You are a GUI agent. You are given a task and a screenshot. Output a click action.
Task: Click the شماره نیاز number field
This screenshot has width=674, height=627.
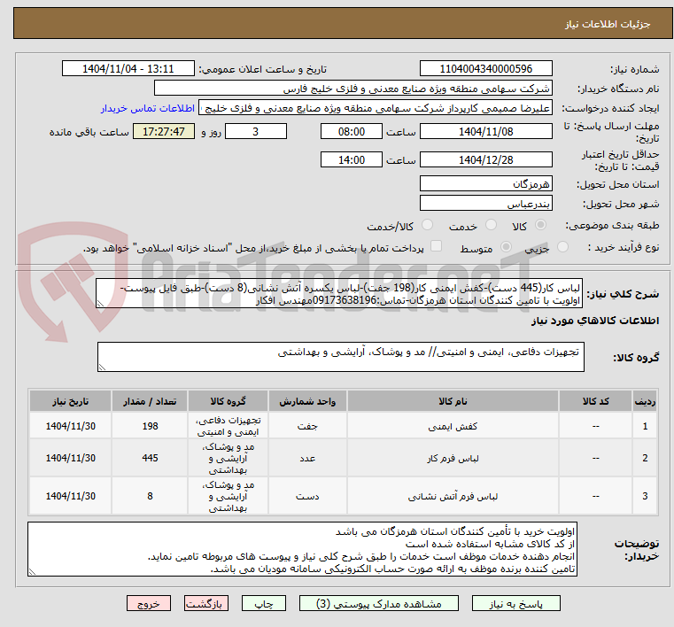(485, 69)
